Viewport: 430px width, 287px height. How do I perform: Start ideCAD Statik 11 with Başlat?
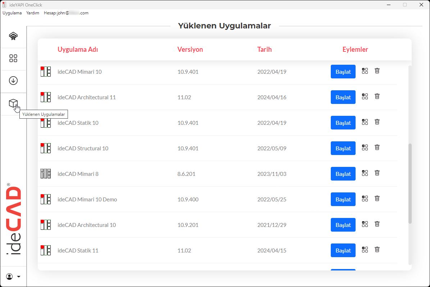pos(343,250)
